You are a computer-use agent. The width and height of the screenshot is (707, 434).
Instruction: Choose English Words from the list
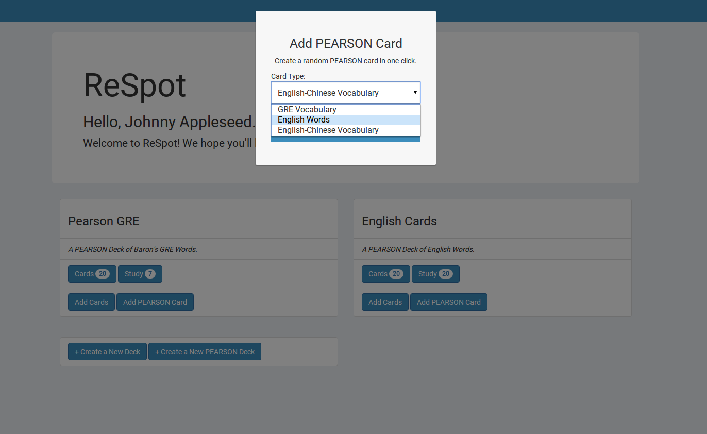click(346, 120)
